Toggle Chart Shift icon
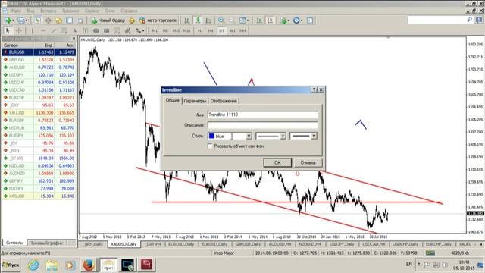Image resolution: width=485 pixels, height=273 pixels. [270, 20]
